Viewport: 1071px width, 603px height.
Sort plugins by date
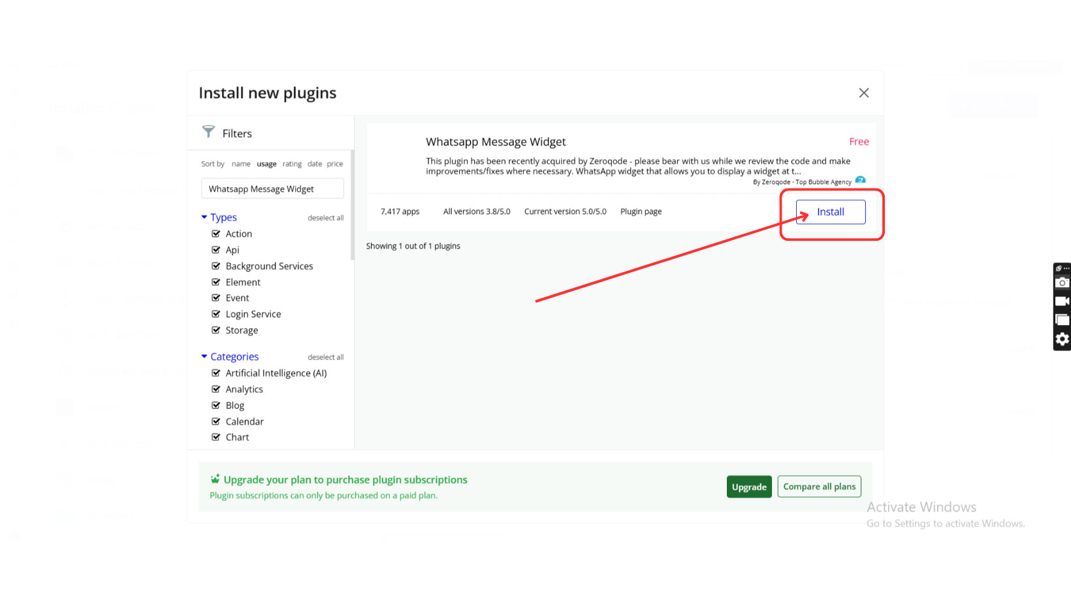click(x=315, y=164)
